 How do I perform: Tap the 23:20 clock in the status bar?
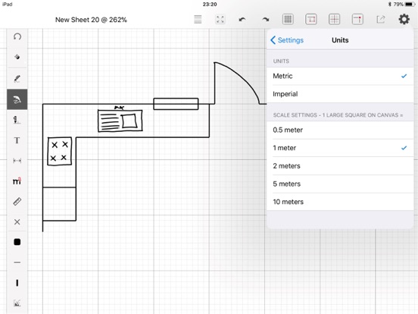tap(210, 5)
